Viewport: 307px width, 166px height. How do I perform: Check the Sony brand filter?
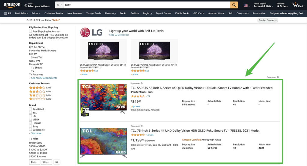31,126
